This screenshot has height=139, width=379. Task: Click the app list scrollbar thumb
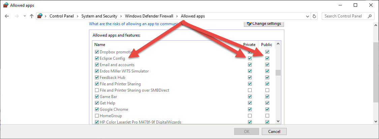coord(278,73)
